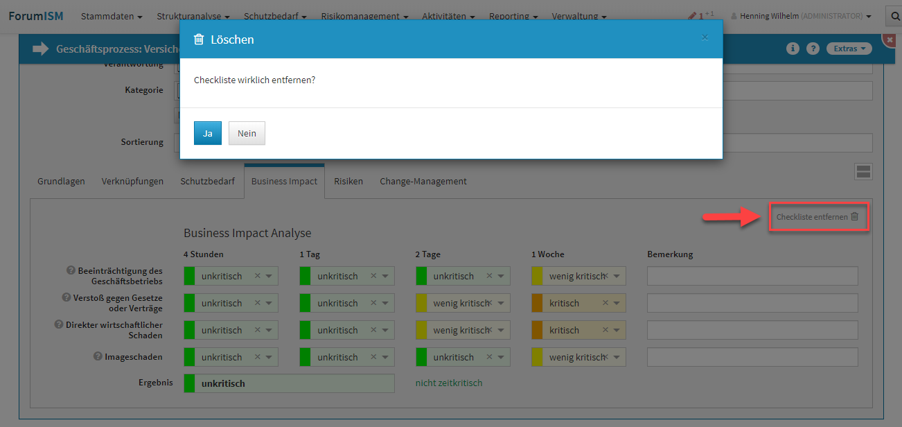
Task: Expand the Extras dropdown
Action: 848,49
